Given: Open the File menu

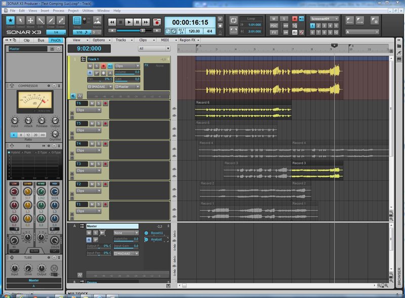Looking at the screenshot, I should [x=12, y=11].
